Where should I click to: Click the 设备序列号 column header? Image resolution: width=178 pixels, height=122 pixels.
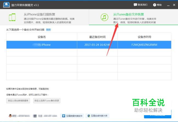144,37
